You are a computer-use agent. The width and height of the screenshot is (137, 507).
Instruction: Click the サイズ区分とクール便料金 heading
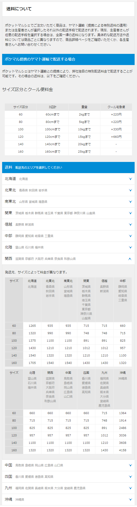pyautogui.click(x=28, y=89)
